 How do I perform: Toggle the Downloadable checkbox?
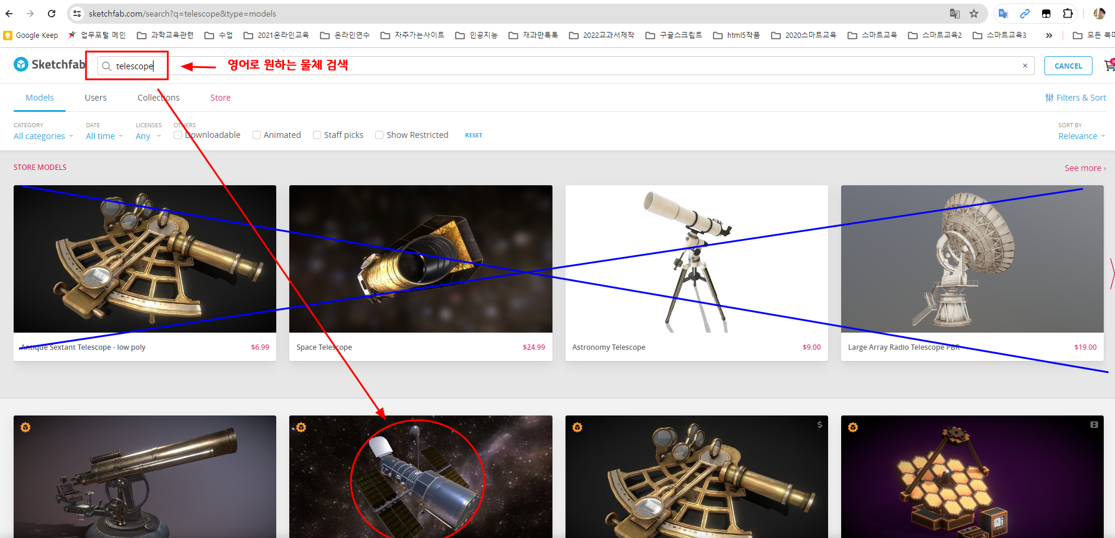tap(178, 135)
